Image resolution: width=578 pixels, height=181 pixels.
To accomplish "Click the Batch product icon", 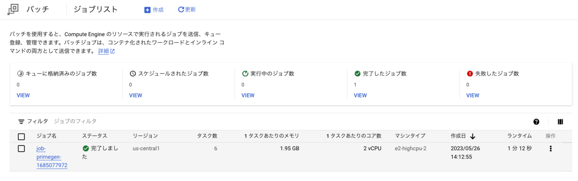I will click(x=14, y=9).
